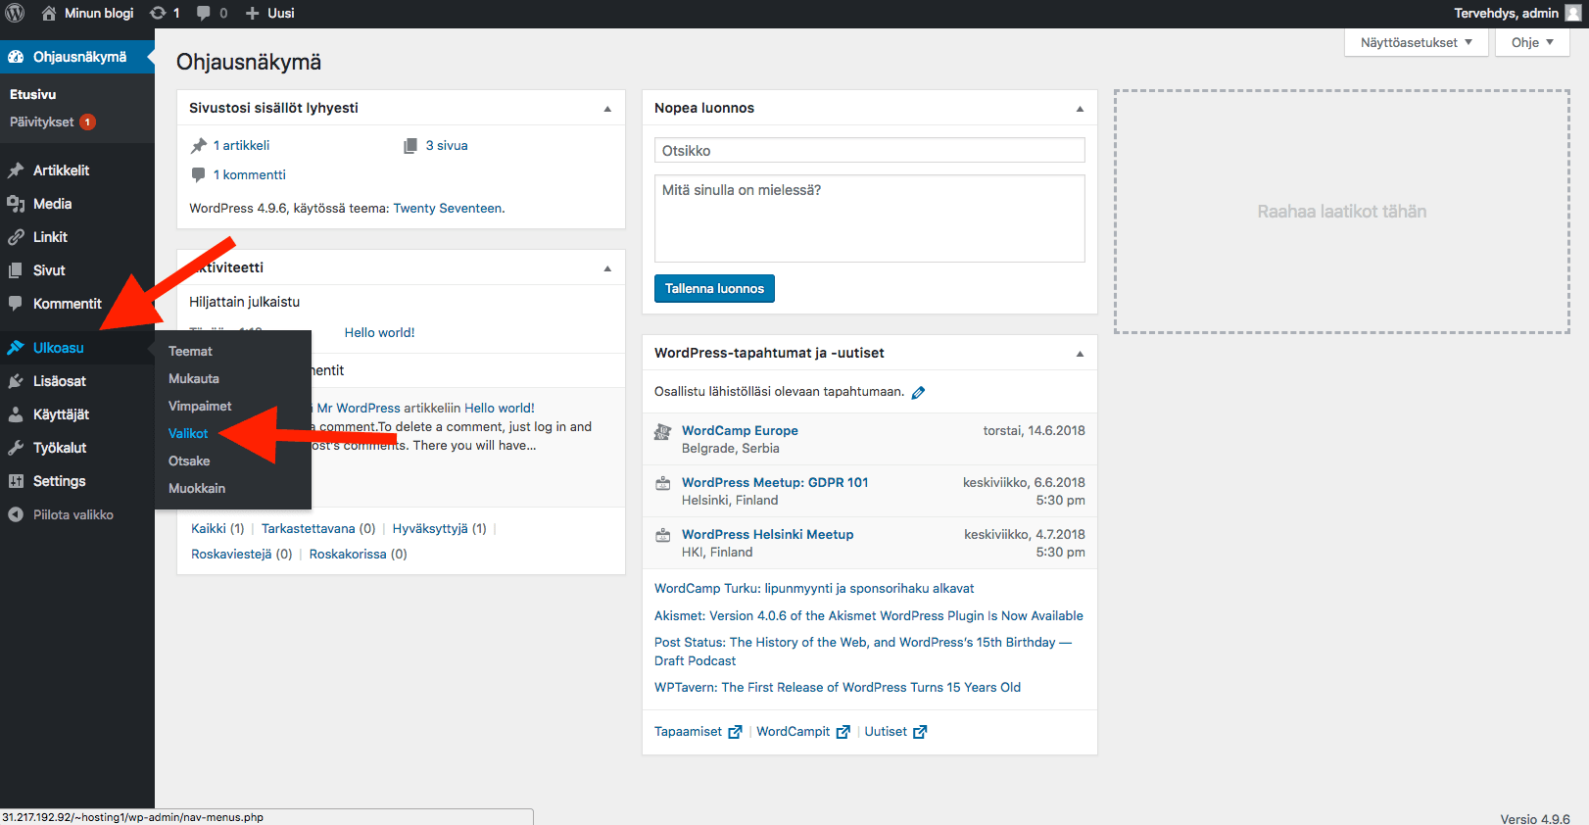Click the Lisäosat plugin icon
This screenshot has height=825, width=1589.
click(x=16, y=381)
